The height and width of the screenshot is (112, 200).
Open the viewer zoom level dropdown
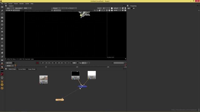coord(99,8)
